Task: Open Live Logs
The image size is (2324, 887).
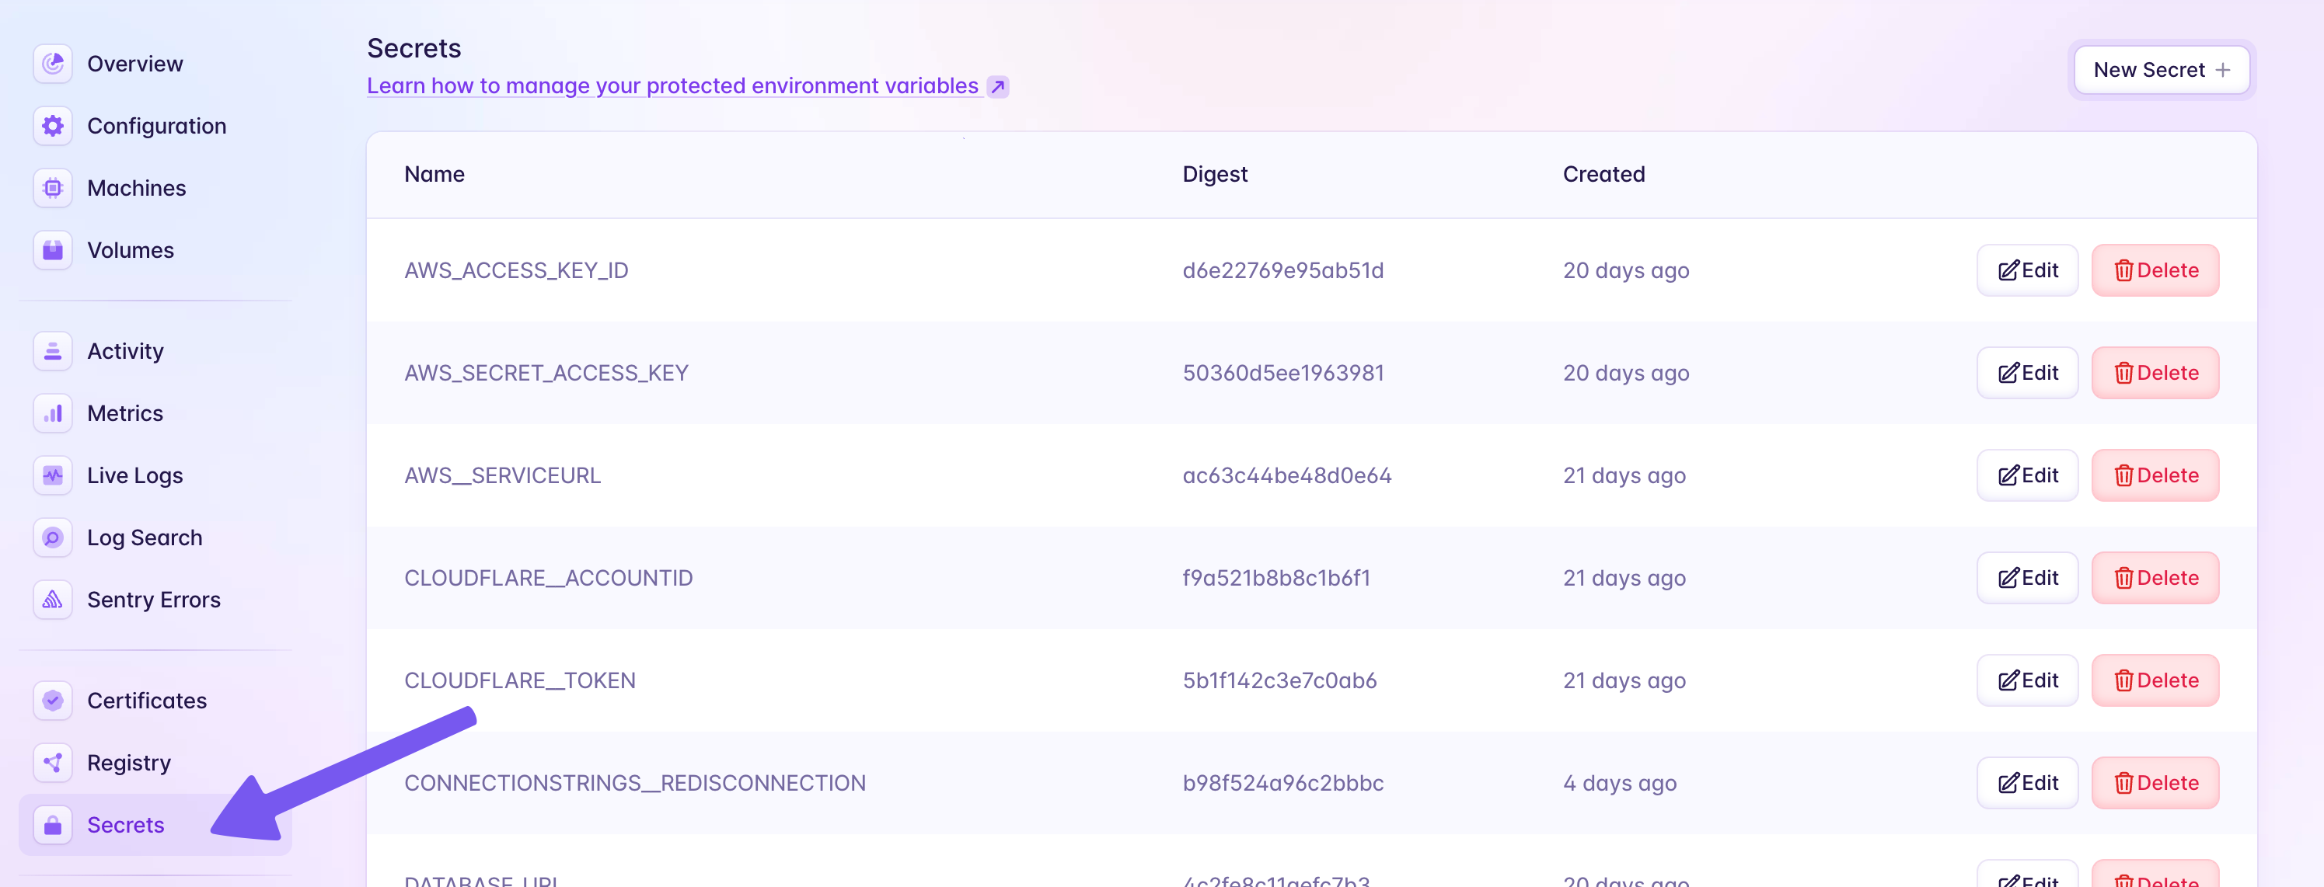Action: click(x=155, y=476)
